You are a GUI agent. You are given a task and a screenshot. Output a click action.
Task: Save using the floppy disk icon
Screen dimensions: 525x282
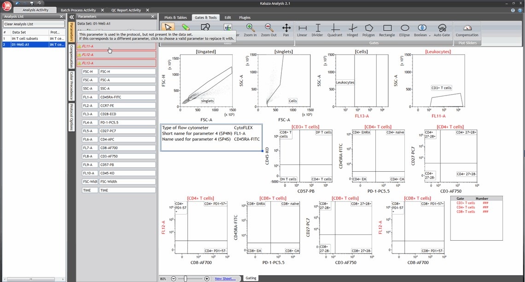[x=32, y=3]
